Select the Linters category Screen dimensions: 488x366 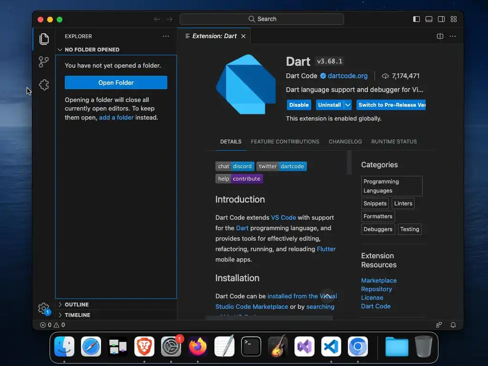click(403, 203)
